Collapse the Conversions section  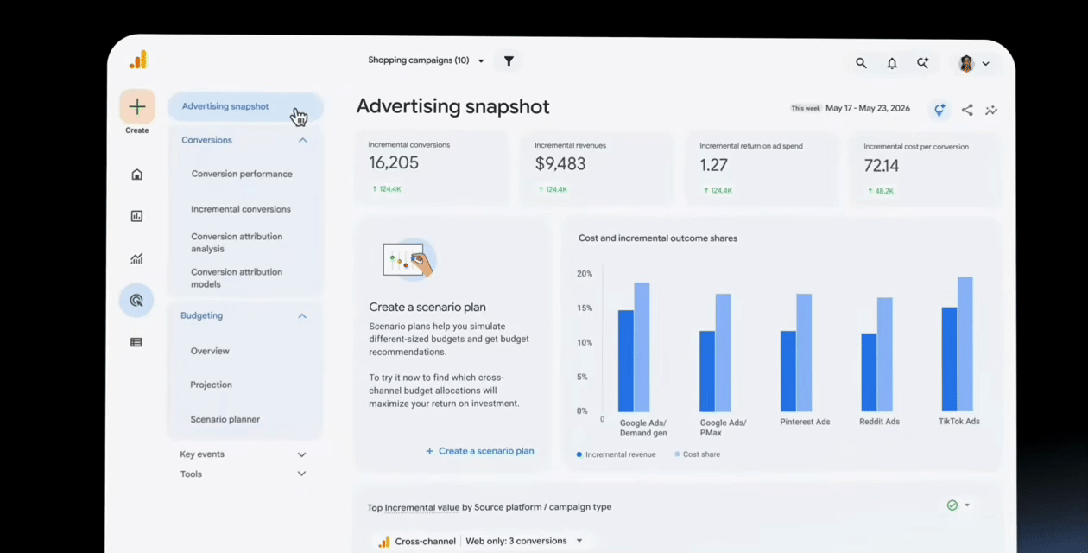(302, 140)
